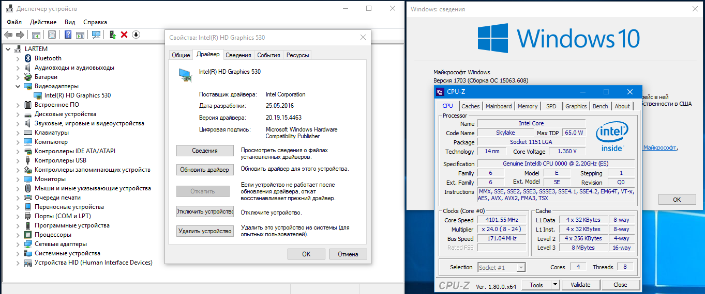Viewport: 705px width, 294px height.
Task: Click the Отключить устройство button
Action: [205, 212]
